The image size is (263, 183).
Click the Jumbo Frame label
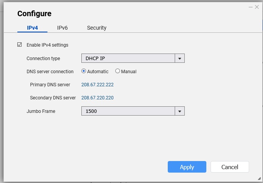(41, 111)
